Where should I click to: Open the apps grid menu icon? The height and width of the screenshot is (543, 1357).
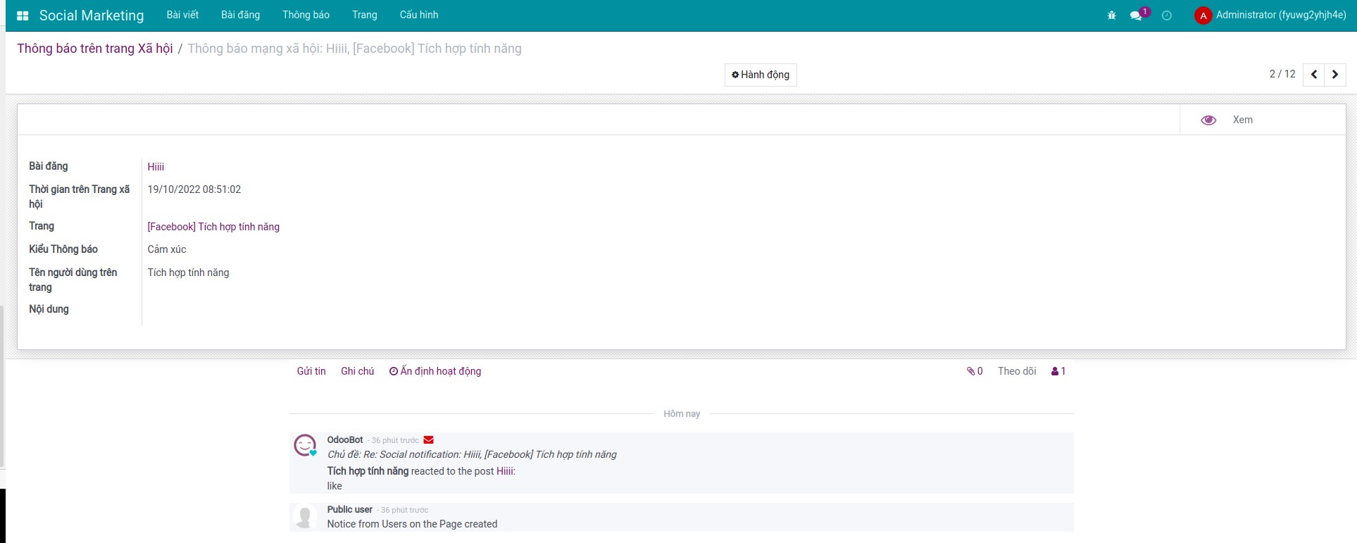[x=23, y=15]
